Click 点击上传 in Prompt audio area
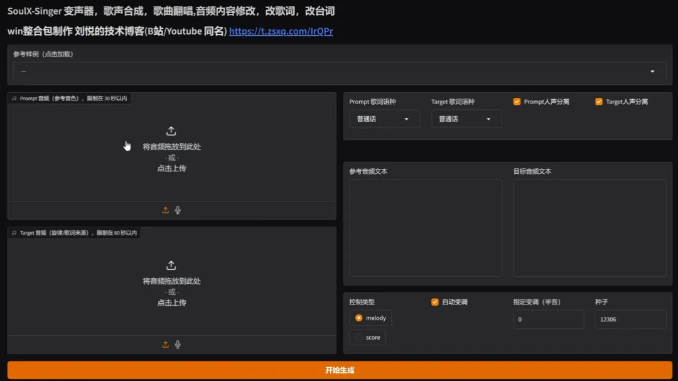This screenshot has height=381, width=678. 171,168
